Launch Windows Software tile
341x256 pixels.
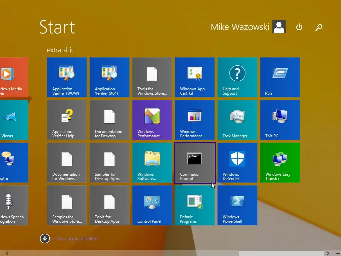coord(152,163)
